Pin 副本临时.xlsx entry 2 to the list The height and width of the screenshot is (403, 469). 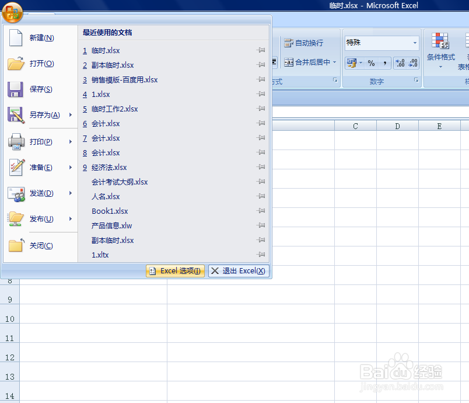click(261, 65)
